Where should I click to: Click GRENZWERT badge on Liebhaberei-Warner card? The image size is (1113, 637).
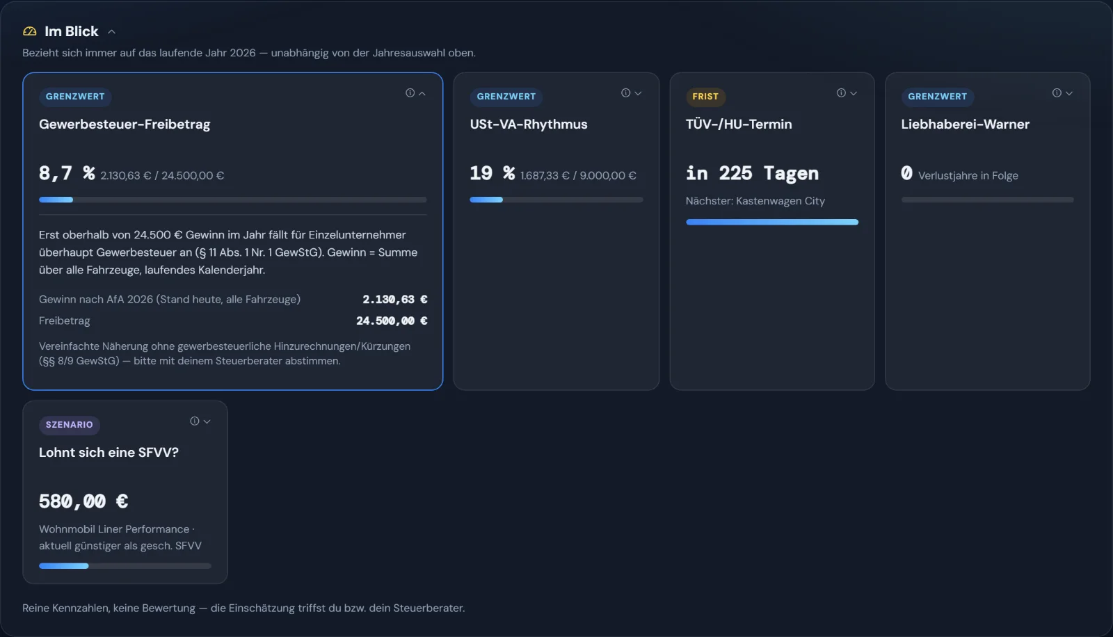point(938,97)
